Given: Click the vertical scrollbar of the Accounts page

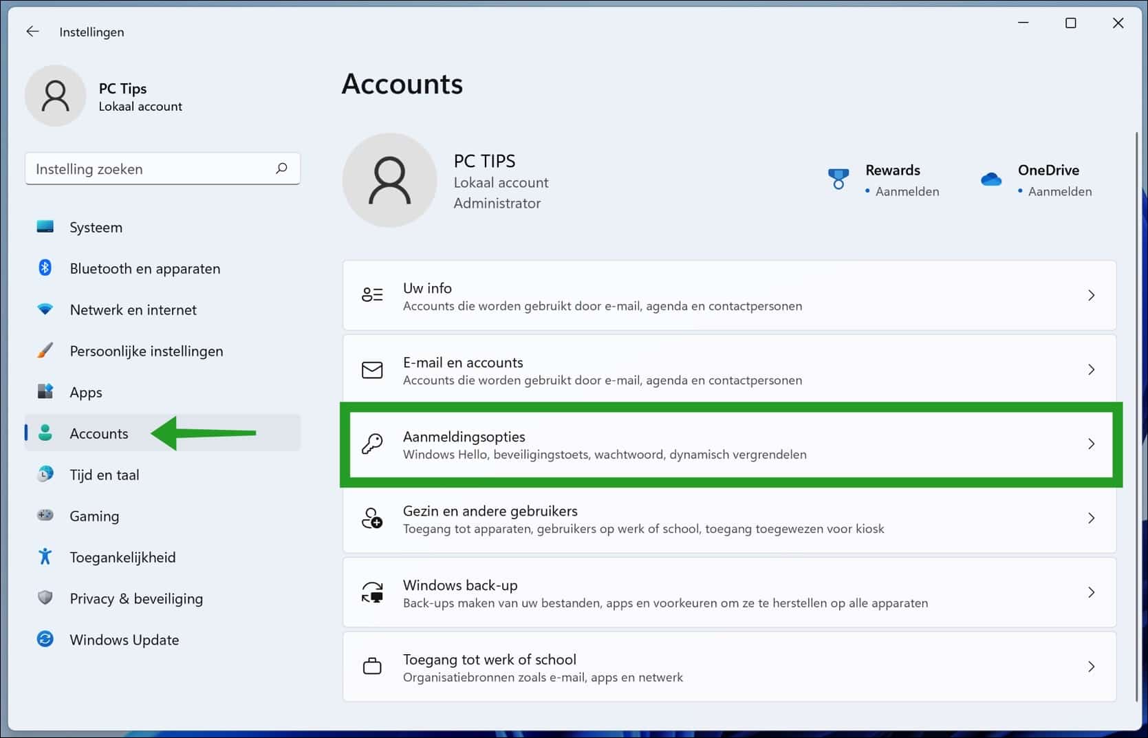Looking at the screenshot, I should point(1136,416).
